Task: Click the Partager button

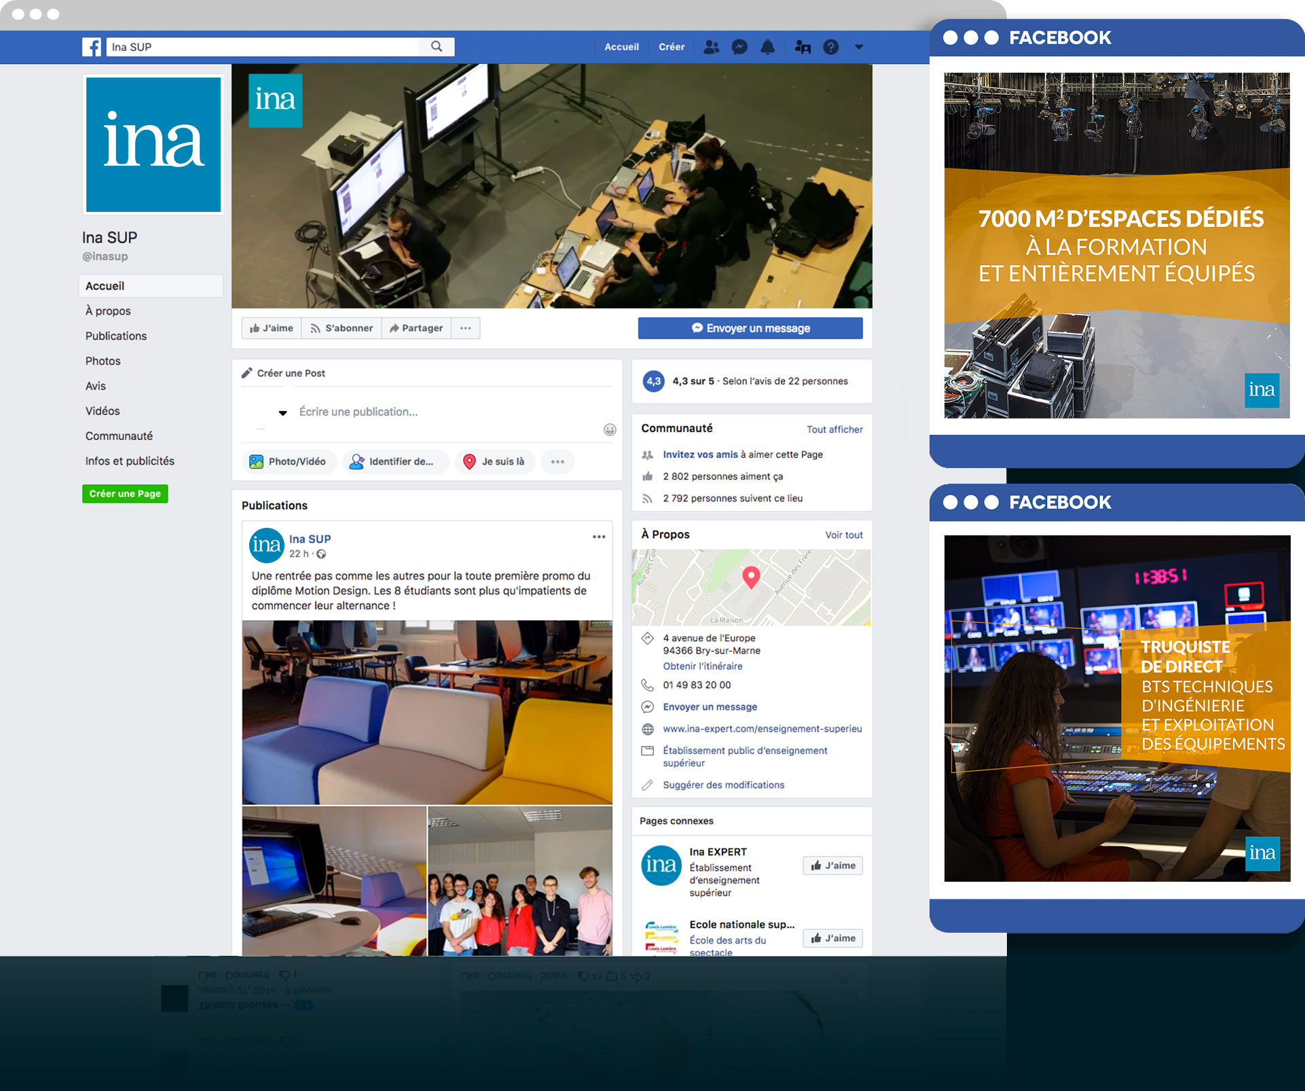Action: (416, 328)
